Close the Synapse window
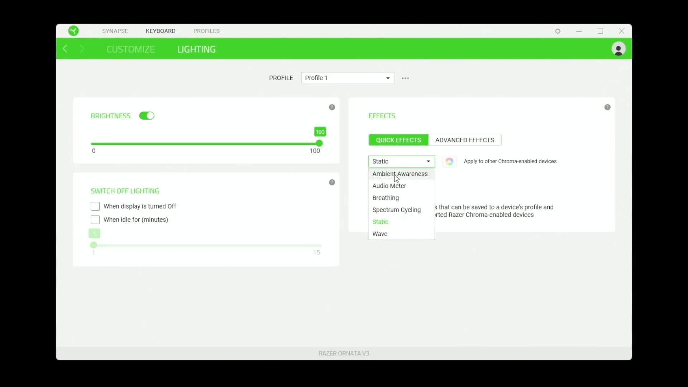Image resolution: width=688 pixels, height=387 pixels. [622, 31]
